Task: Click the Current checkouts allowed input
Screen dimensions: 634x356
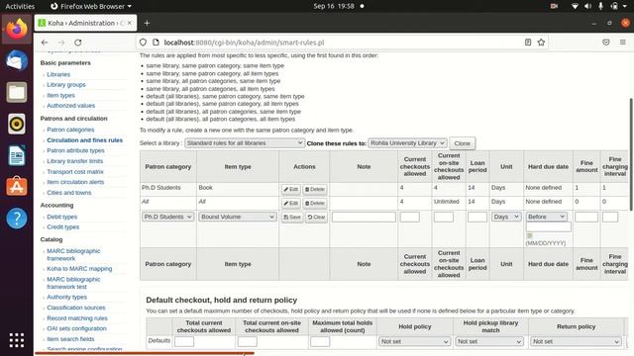Action: [x=409, y=218]
